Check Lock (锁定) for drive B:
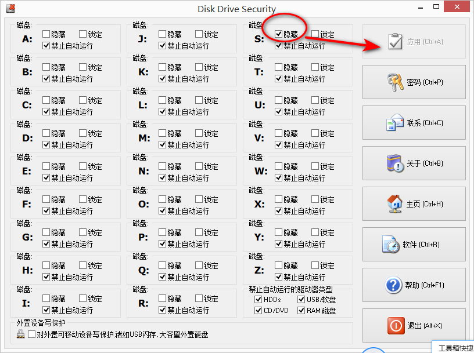 (x=83, y=67)
